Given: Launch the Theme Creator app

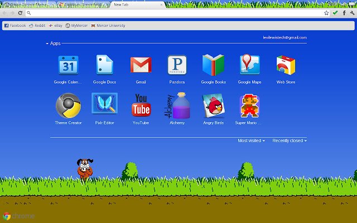Looking at the screenshot, I should pyautogui.click(x=68, y=105).
